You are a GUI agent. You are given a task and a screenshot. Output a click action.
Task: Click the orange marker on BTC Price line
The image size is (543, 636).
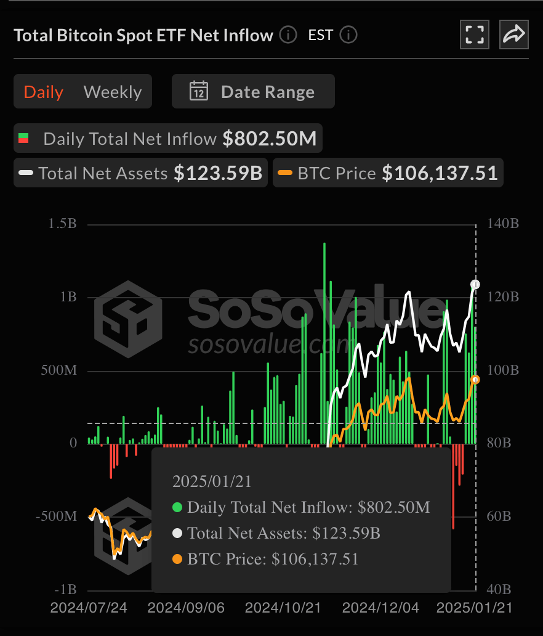pos(475,380)
